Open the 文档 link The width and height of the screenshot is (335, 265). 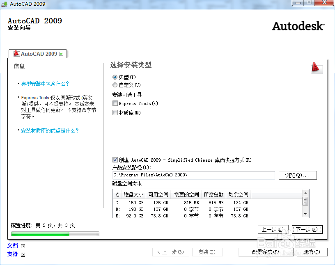pos(13,246)
